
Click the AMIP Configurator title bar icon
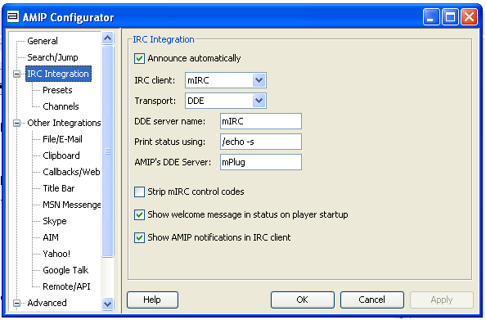pyautogui.click(x=13, y=16)
